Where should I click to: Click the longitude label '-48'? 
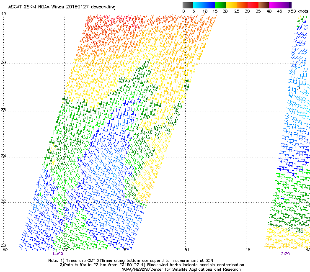click(x=246, y=250)
